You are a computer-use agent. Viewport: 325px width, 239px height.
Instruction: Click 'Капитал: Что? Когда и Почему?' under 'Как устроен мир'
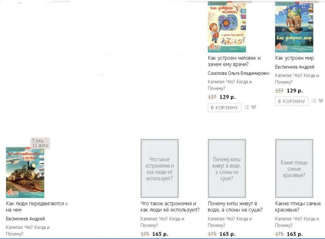pyautogui.click(x=297, y=79)
